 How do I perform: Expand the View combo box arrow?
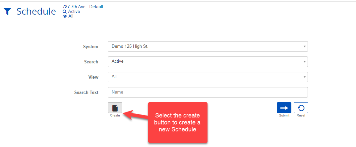click(x=304, y=77)
